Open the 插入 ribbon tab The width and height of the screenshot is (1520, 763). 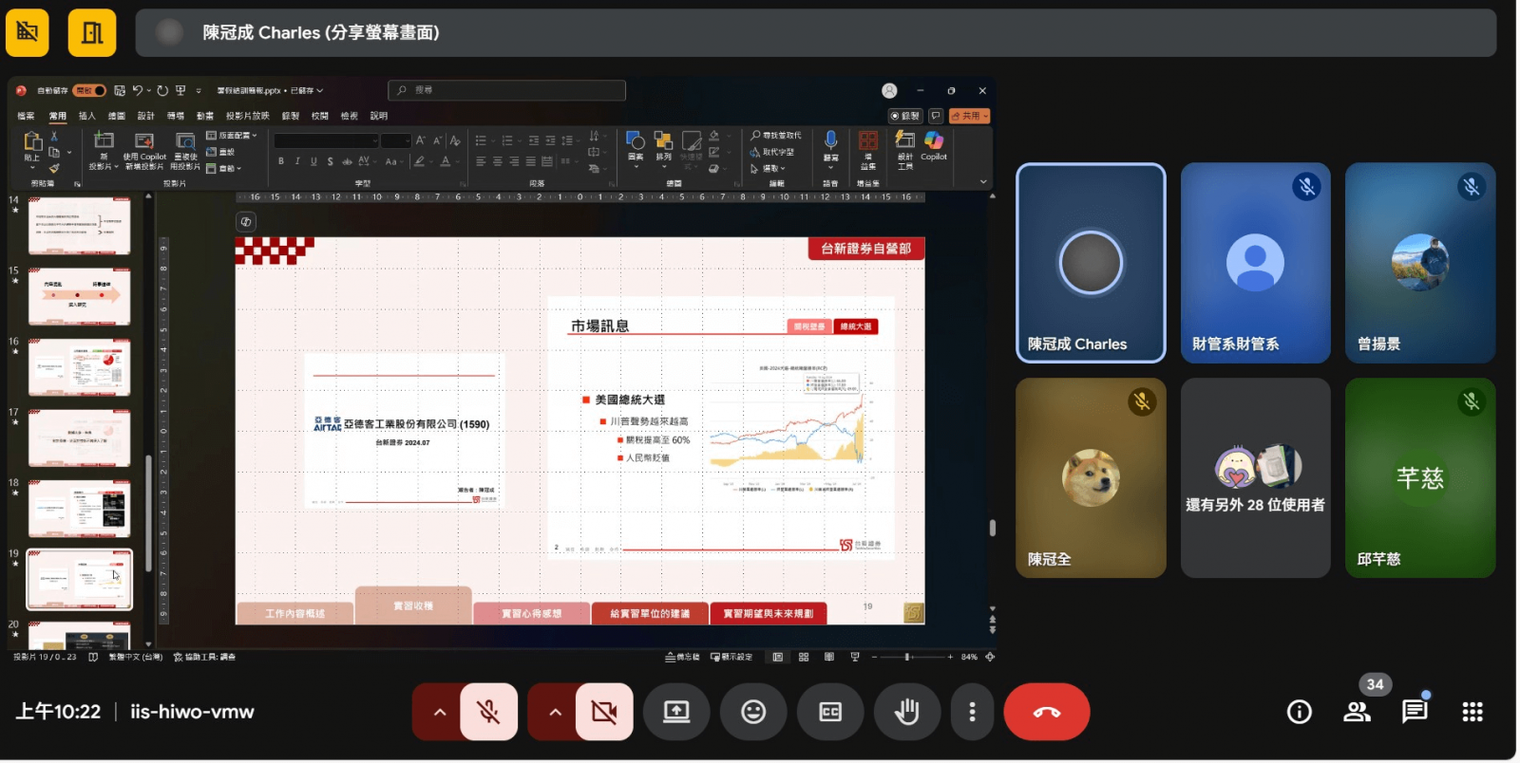click(x=87, y=116)
